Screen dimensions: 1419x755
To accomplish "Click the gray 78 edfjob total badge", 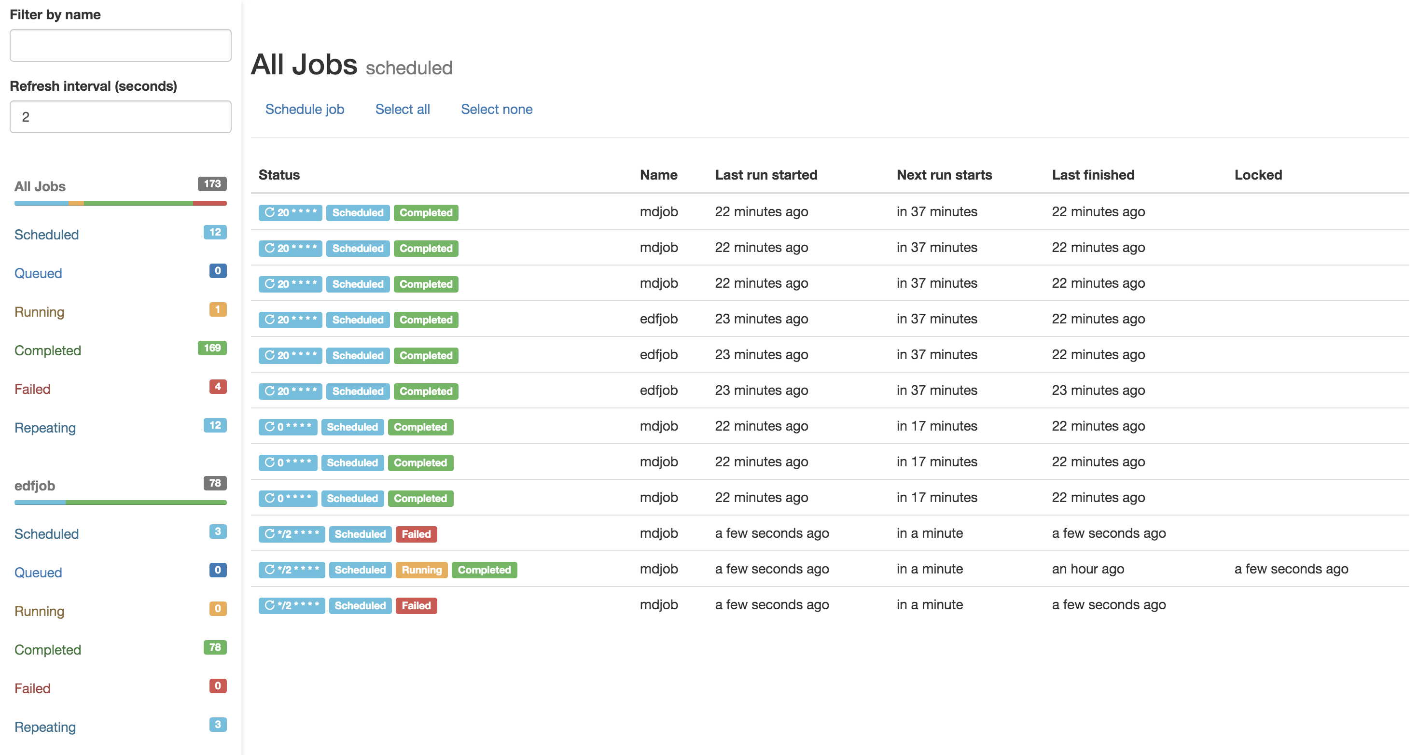I will 215,483.
